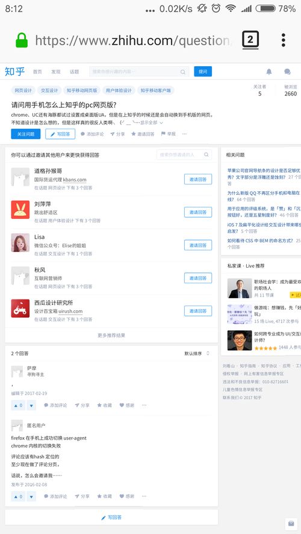Image resolution: width=301 pixels, height=534 pixels.
Task: Open the notifications bell icon
Action: pyautogui.click(x=269, y=72)
